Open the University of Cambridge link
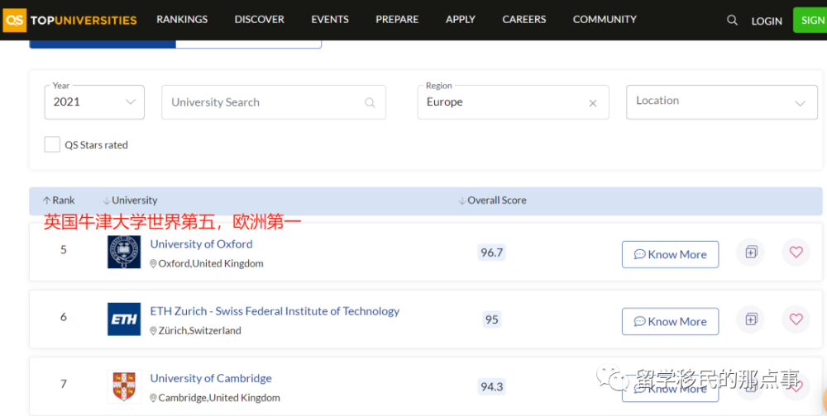Image resolution: width=827 pixels, height=416 pixels. tap(211, 378)
